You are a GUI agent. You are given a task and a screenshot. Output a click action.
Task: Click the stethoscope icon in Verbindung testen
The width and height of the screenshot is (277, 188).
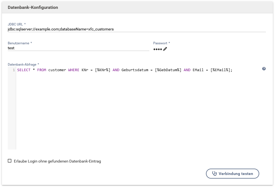[x=214, y=174]
